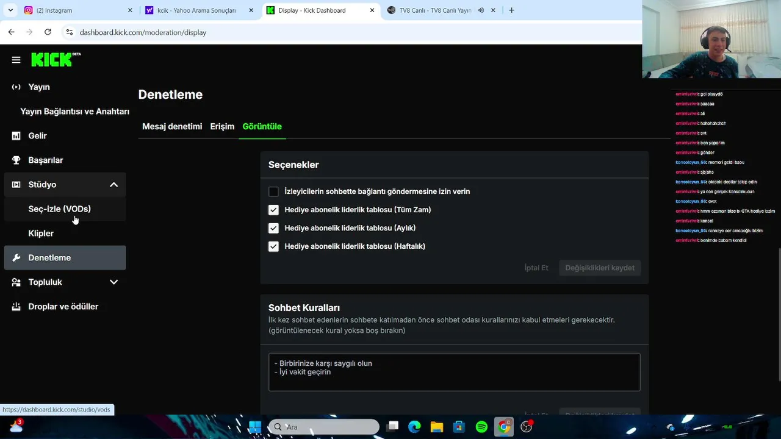Click Değişiklikleri kaydet in Seçenekler panel
Viewport: 781px width, 439px height.
(x=600, y=268)
